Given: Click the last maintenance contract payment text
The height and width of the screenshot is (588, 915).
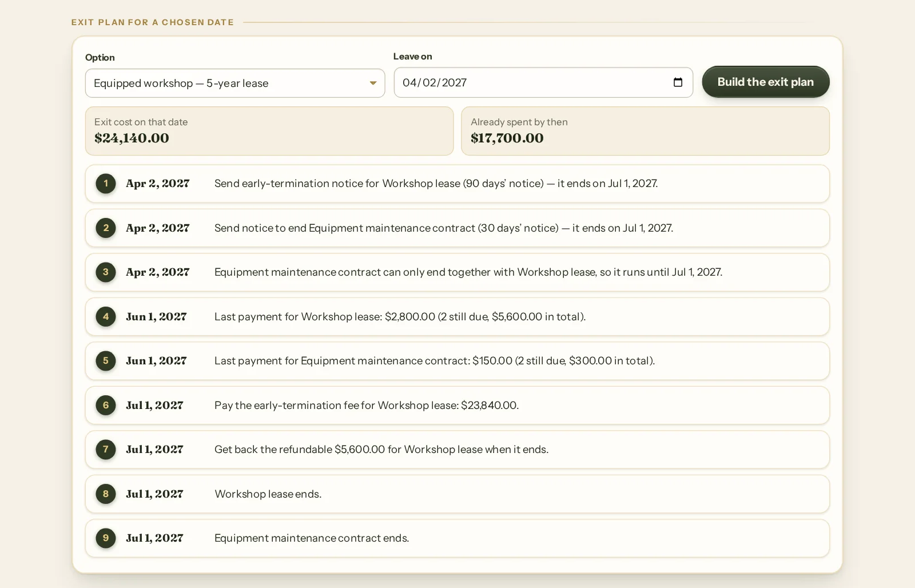Looking at the screenshot, I should (x=435, y=361).
